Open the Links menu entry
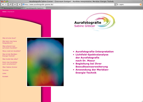This screenshot has height=102, width=143. point(4,73)
